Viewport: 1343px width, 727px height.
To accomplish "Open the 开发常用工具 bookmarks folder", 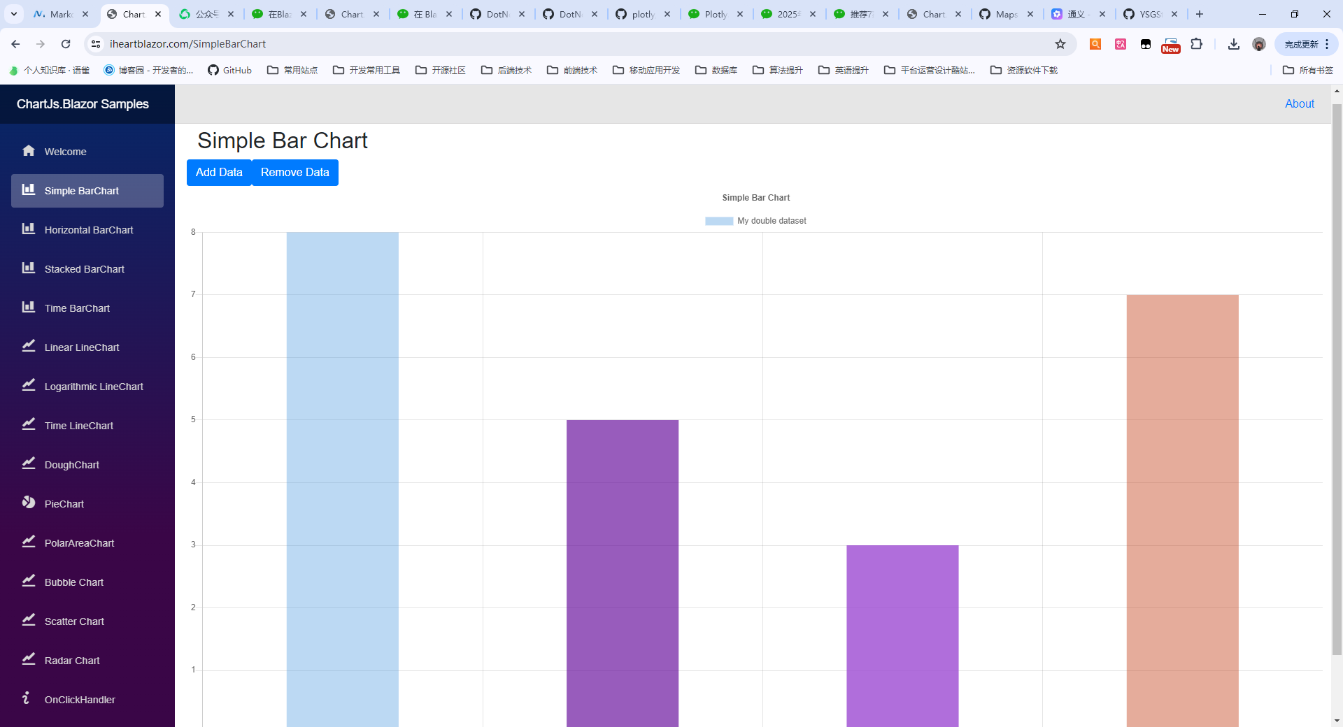I will click(367, 70).
